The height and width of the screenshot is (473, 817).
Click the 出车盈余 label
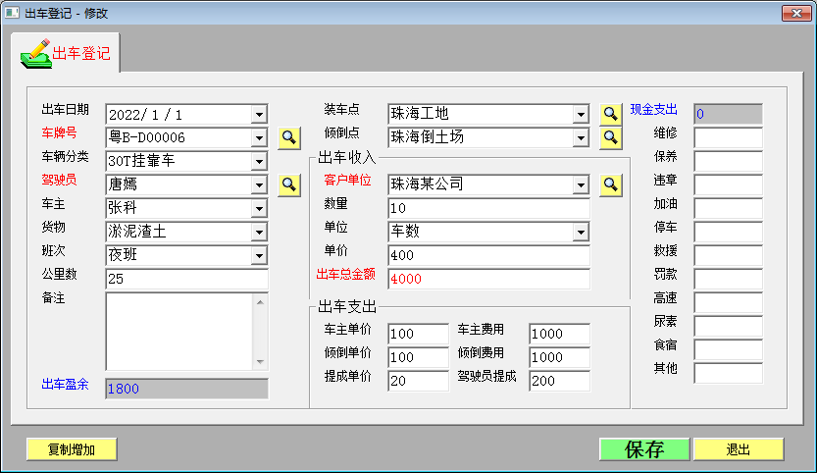[x=65, y=385]
